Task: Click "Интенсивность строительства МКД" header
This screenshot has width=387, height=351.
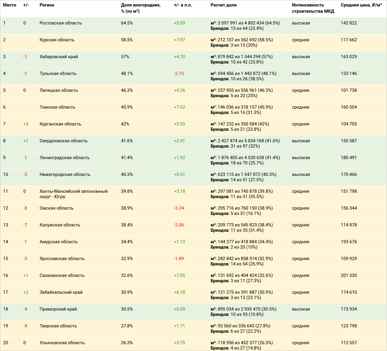Action: pyautogui.click(x=313, y=8)
